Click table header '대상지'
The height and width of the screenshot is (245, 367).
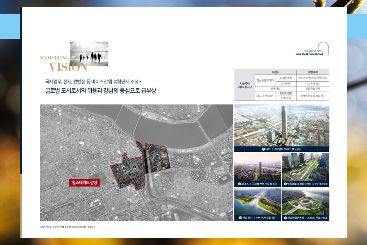point(276,72)
